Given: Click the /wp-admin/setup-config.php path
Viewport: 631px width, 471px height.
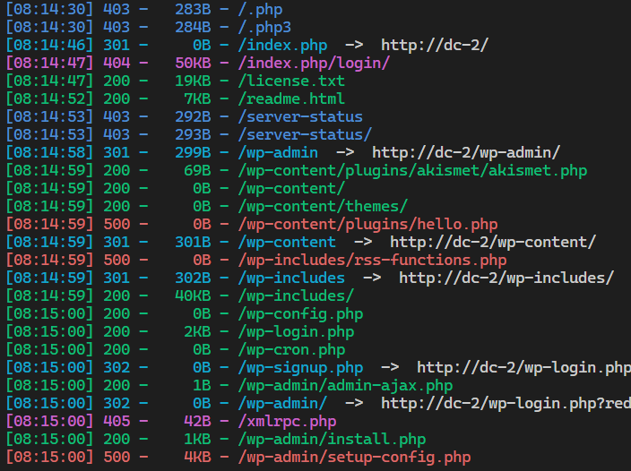Looking at the screenshot, I should [354, 457].
